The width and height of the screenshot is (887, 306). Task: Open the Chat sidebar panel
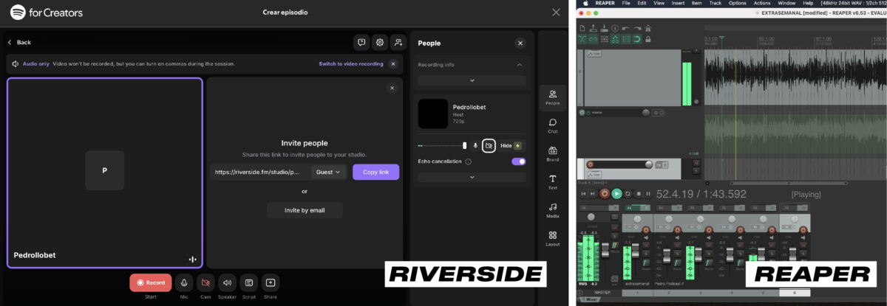coord(552,125)
